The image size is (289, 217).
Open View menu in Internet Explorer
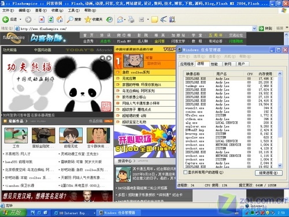pos(41,10)
